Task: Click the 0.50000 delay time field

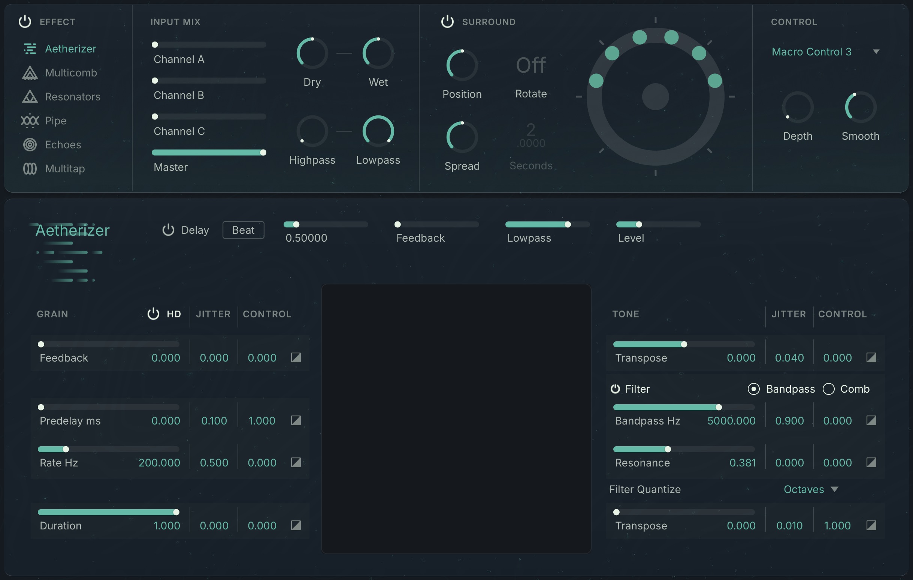Action: (x=306, y=238)
